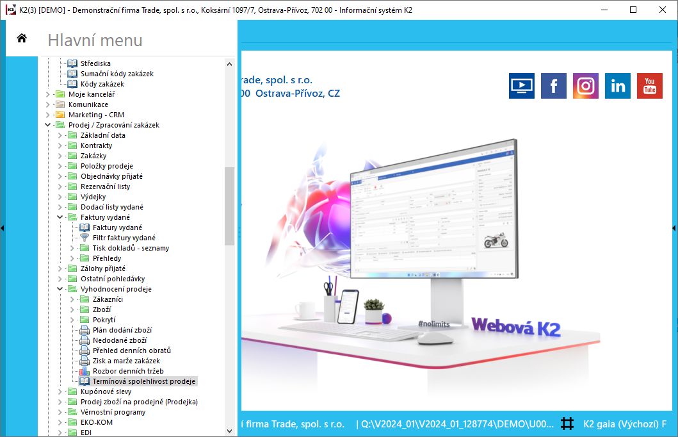Select Prodej zboží na prodejně (Prodejka)
This screenshot has width=678, height=437.
click(139, 402)
